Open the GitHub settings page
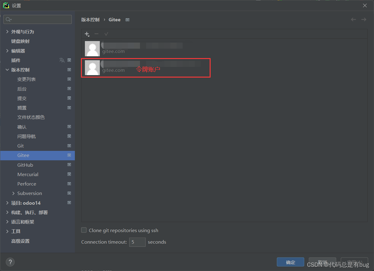Screen dimensions: 374x271 [x=25, y=165]
